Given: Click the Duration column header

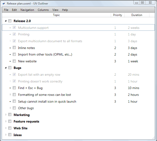Looking at the screenshot, I should click(137, 15).
